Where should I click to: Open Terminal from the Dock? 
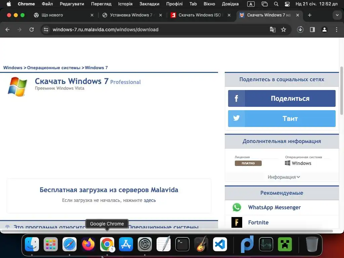(x=182, y=244)
